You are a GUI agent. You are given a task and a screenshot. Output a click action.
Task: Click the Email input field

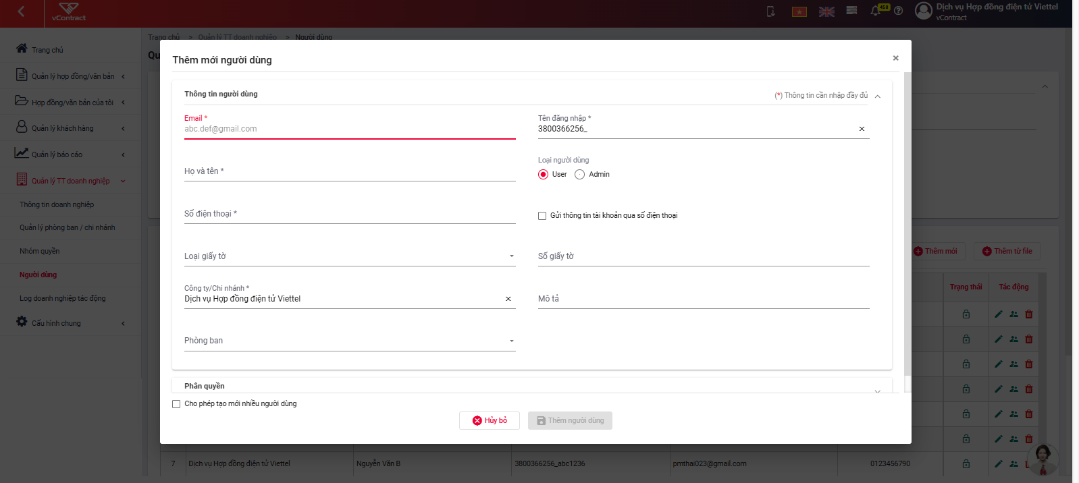(x=350, y=129)
